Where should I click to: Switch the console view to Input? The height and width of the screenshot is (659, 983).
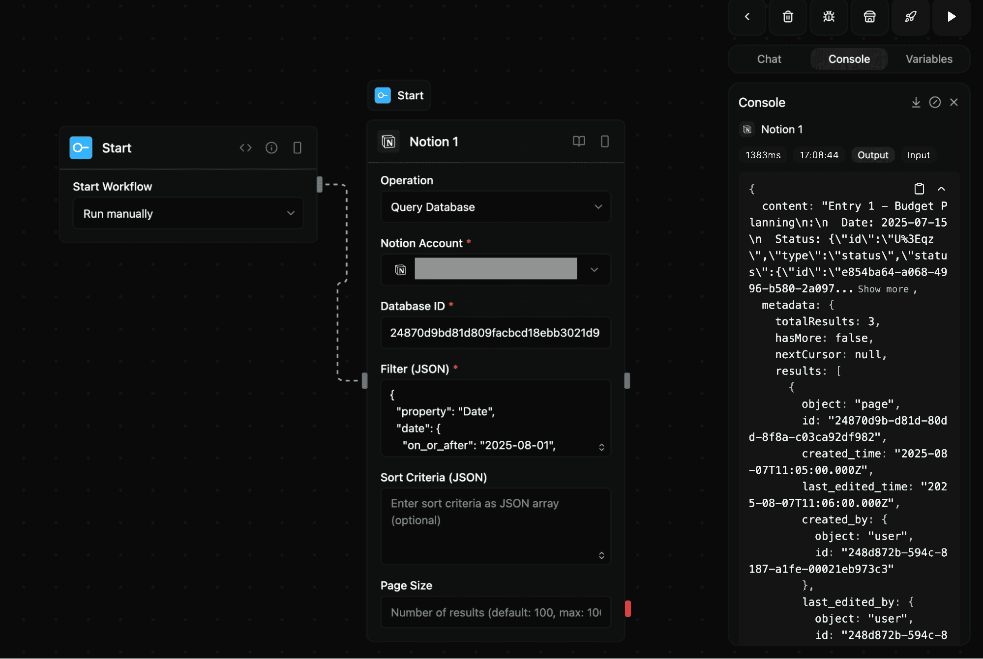point(918,155)
